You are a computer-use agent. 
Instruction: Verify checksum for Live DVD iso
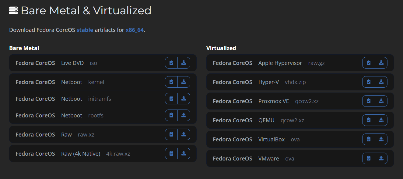click(171, 63)
